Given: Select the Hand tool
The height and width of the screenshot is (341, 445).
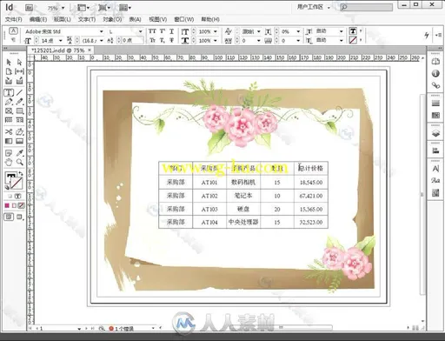Looking at the screenshot, I should click(9, 162).
